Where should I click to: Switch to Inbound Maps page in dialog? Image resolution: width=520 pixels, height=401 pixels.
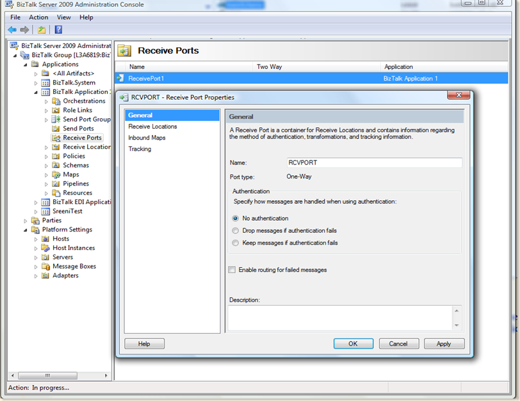point(147,138)
